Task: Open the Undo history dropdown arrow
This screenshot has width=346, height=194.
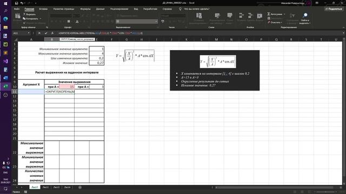Action: pos(25,3)
